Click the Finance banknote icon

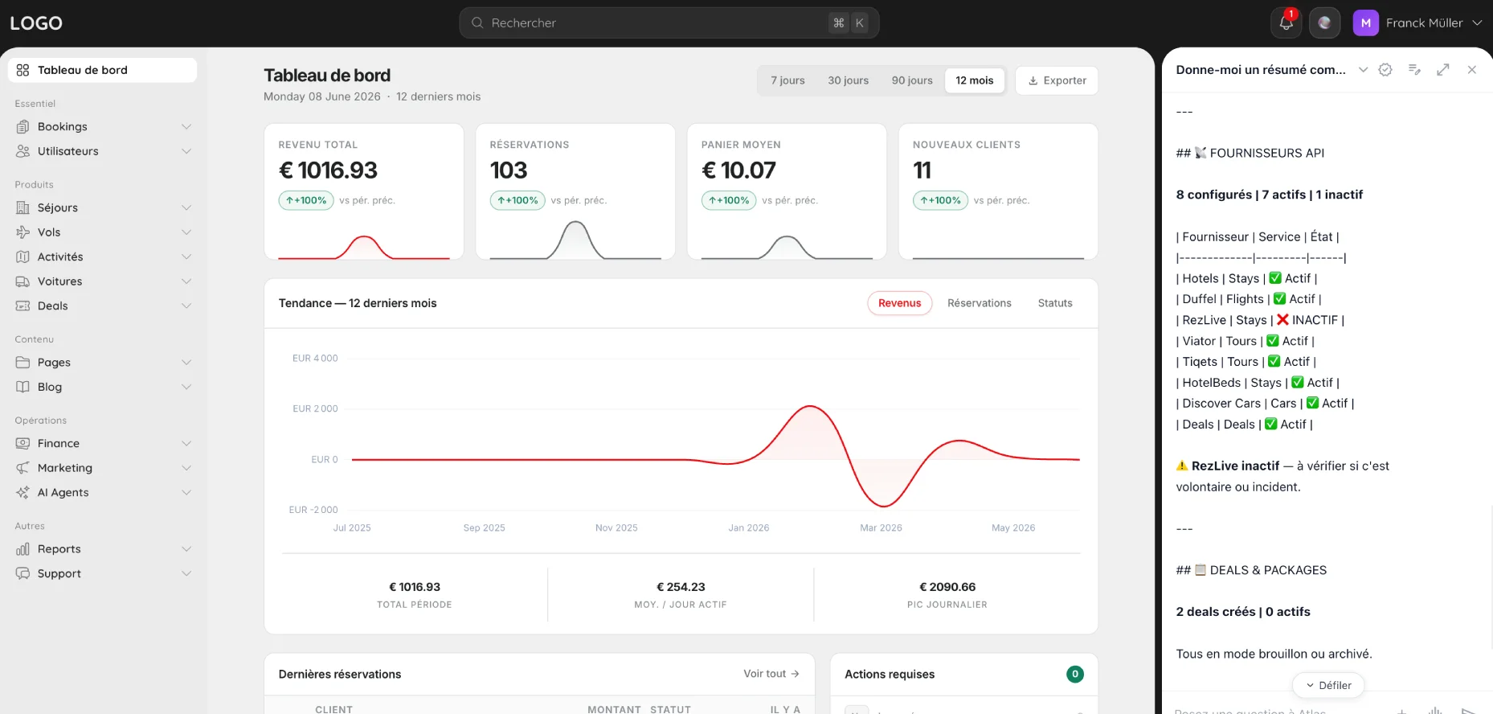pos(22,443)
